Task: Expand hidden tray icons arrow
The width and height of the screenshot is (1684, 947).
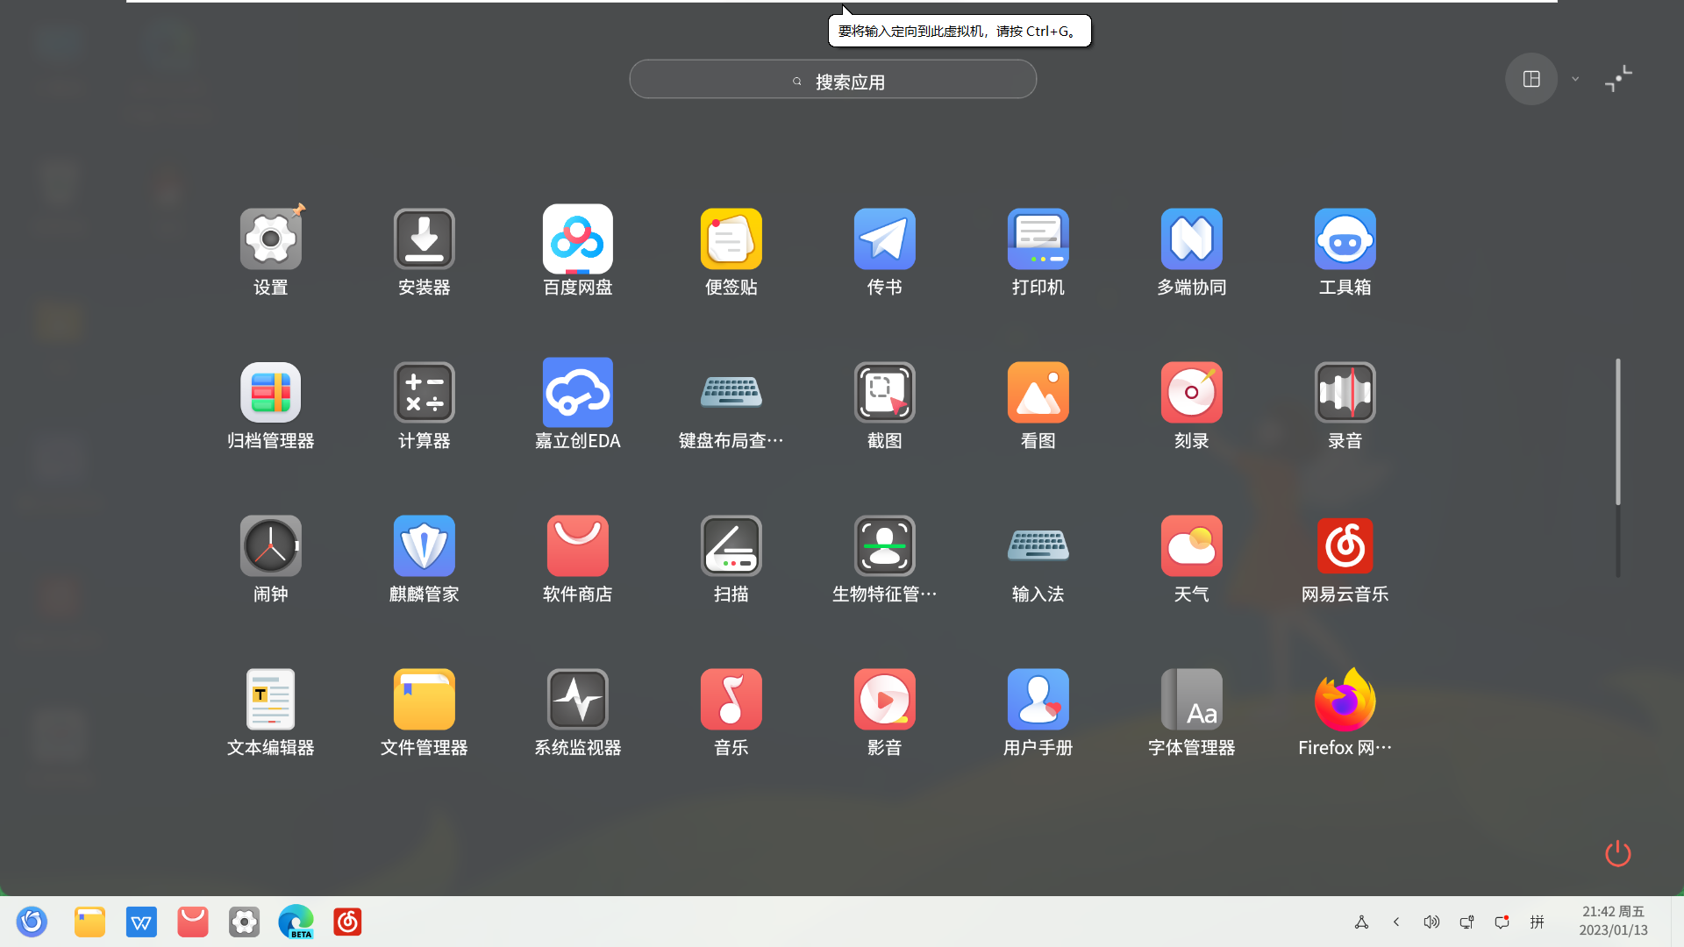Action: coord(1396,922)
